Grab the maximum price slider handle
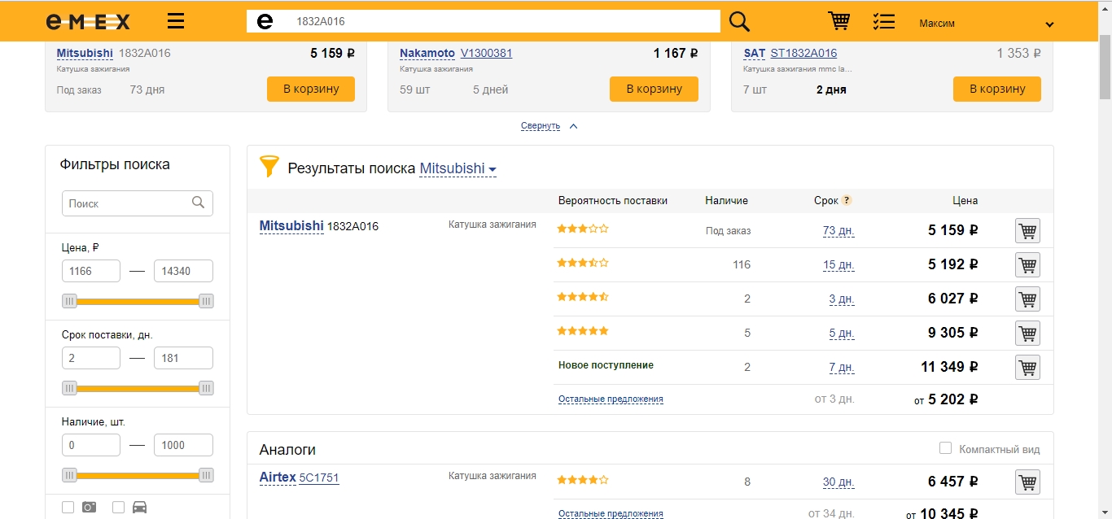 tap(206, 301)
